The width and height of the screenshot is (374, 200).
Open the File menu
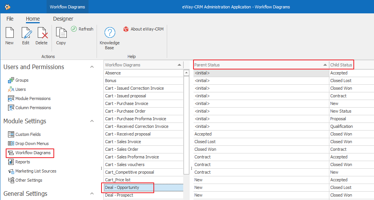tap(10, 19)
